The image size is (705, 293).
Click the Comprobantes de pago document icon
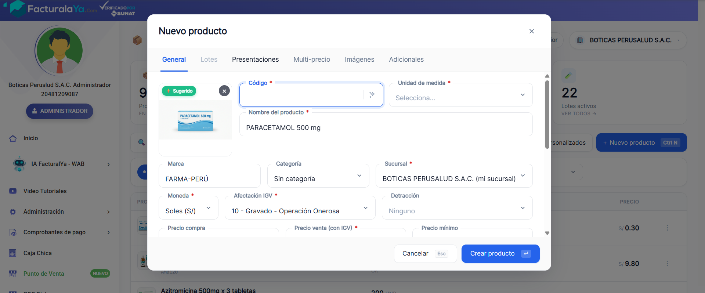[x=13, y=232]
